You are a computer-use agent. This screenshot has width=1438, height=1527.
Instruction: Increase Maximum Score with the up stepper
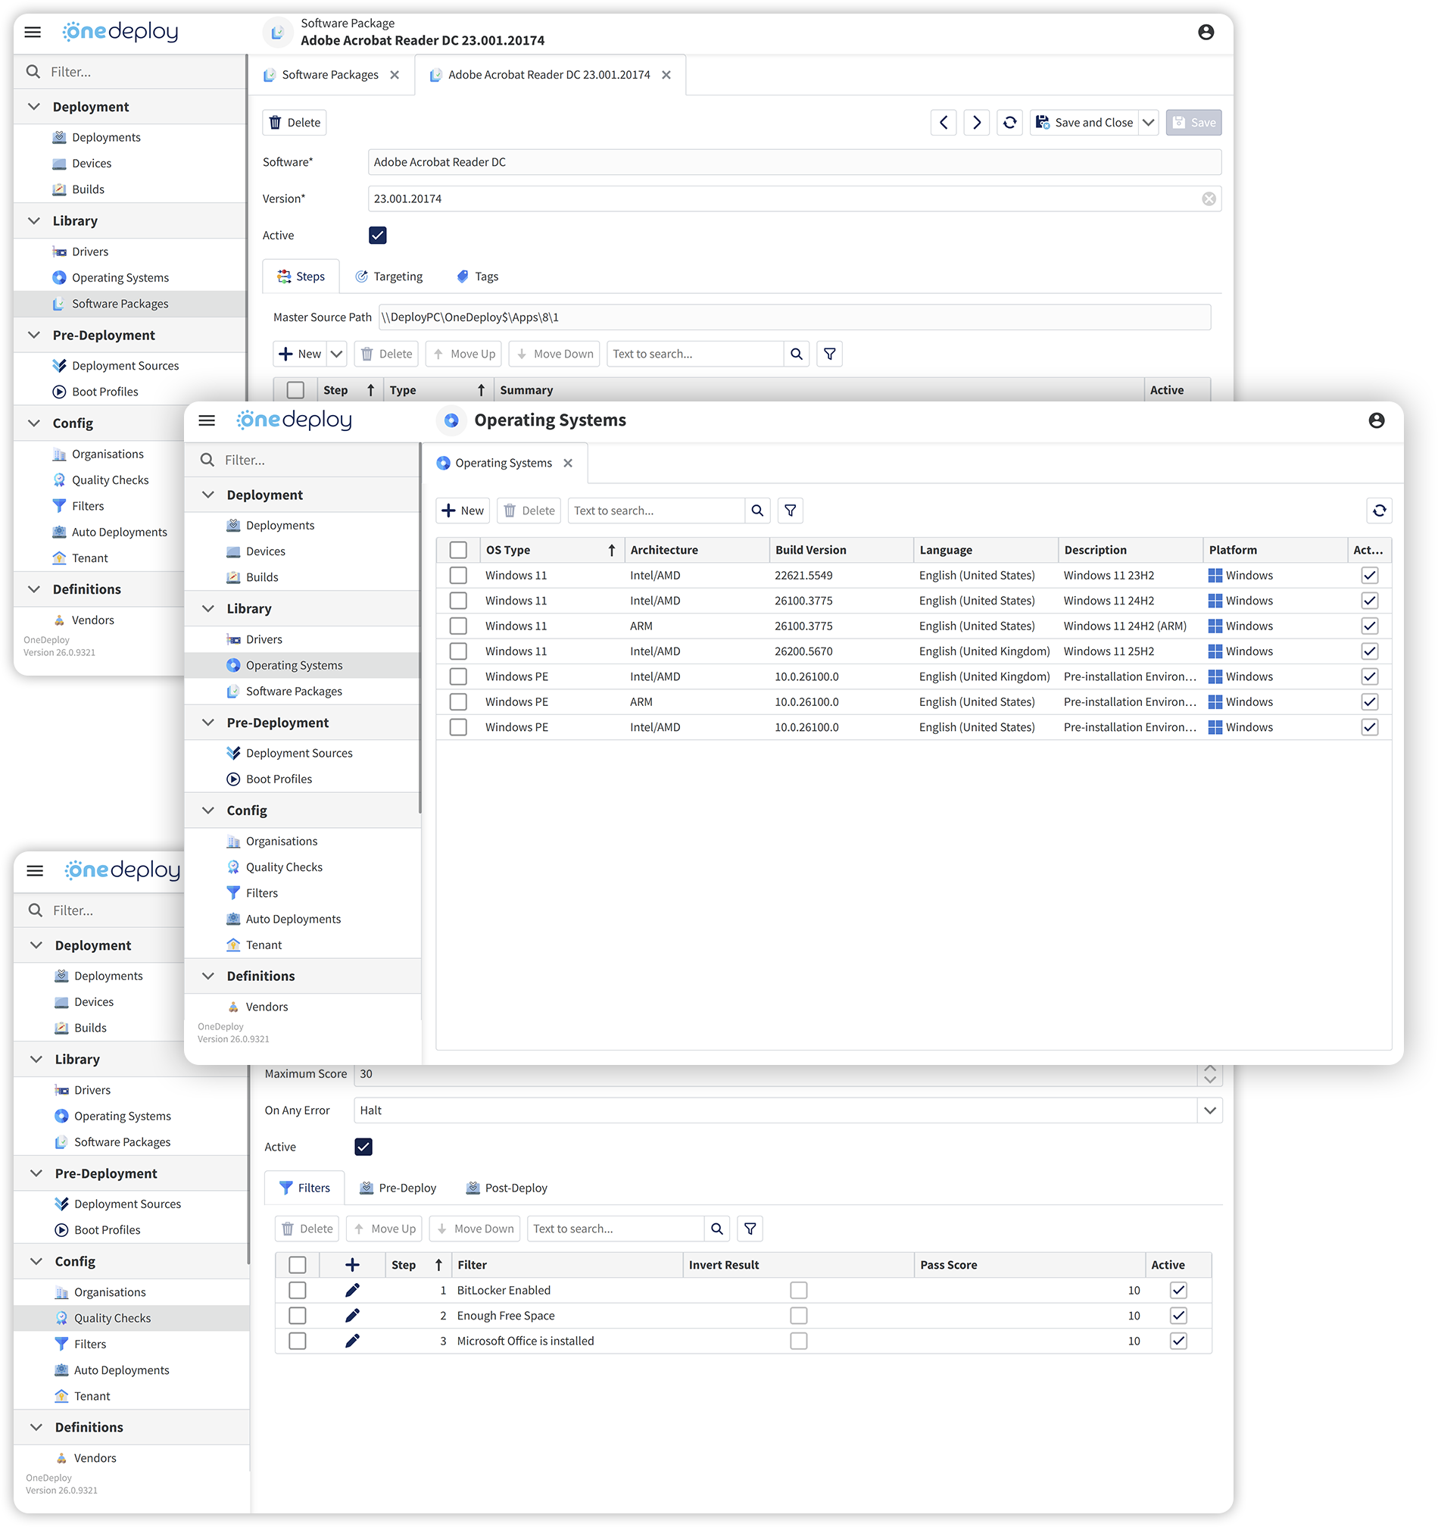(x=1210, y=1069)
